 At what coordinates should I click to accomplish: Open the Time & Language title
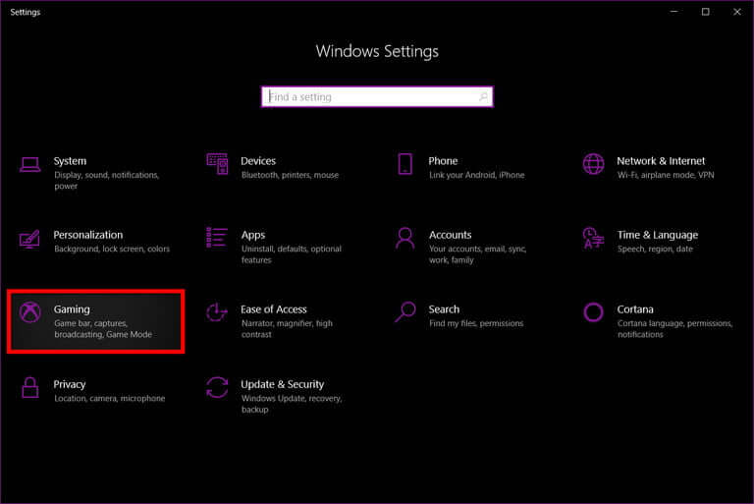click(x=658, y=236)
